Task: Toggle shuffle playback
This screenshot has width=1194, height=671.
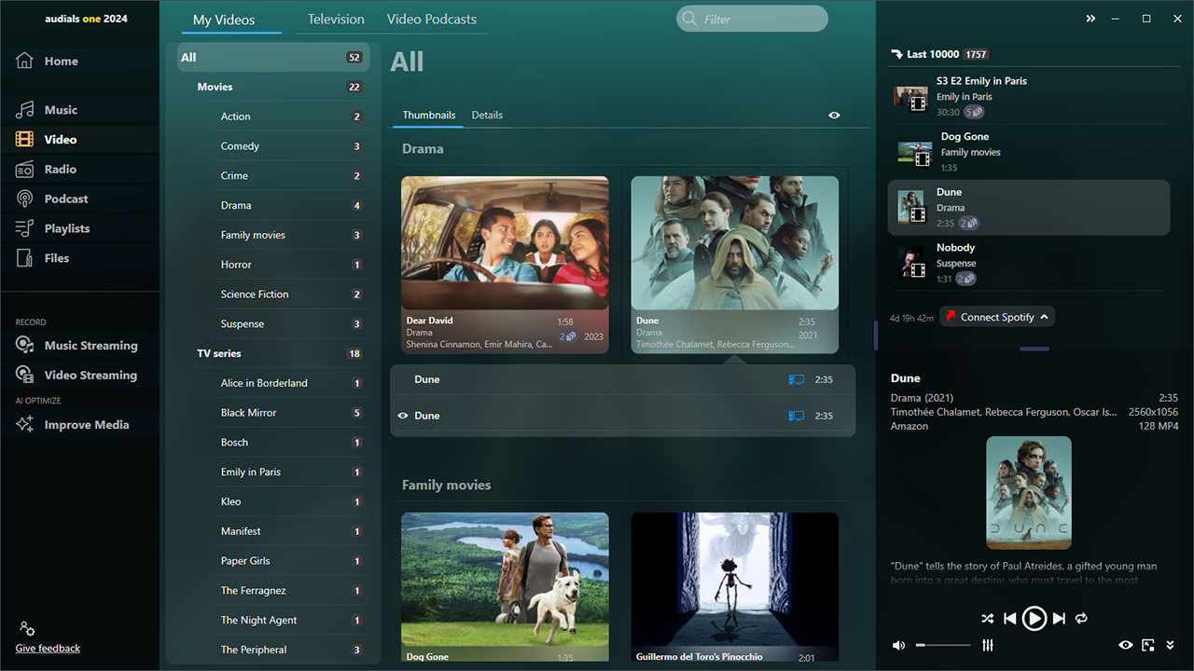Action: pos(988,618)
